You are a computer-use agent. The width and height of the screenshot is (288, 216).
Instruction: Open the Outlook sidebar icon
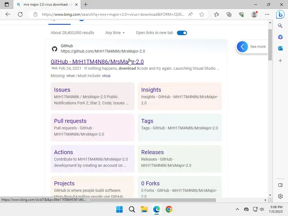[280, 48]
